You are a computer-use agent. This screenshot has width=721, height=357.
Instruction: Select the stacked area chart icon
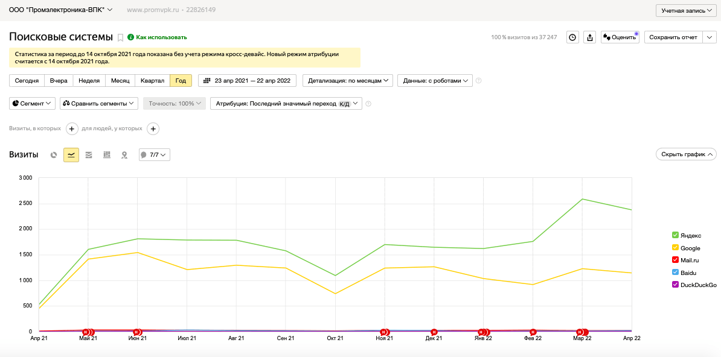(x=89, y=155)
